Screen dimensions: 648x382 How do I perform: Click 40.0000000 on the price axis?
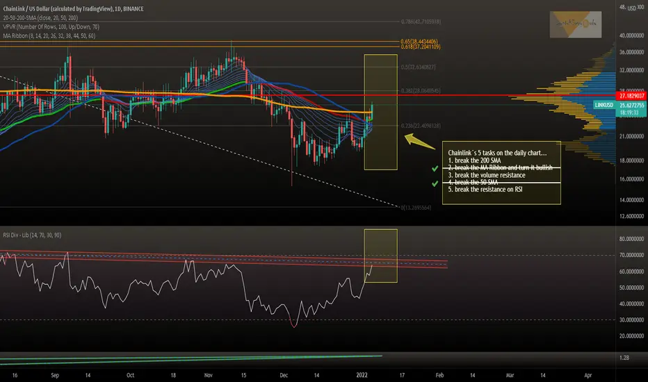[x=631, y=36]
